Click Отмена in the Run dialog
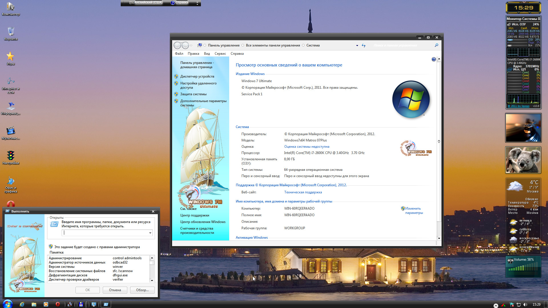This screenshot has height=308, width=548. [115, 290]
